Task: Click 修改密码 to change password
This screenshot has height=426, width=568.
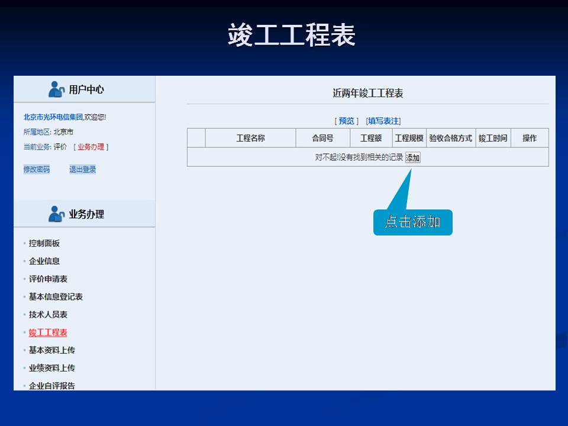Action: point(37,169)
